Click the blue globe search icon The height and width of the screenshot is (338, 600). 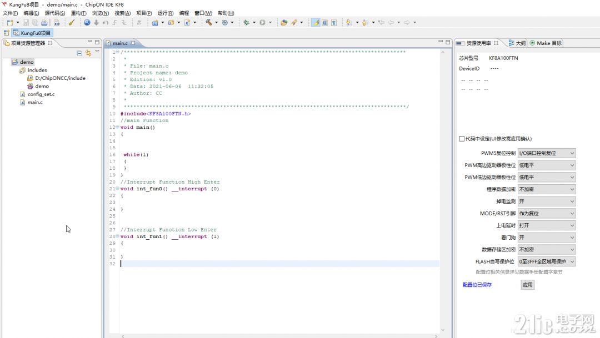(x=87, y=23)
